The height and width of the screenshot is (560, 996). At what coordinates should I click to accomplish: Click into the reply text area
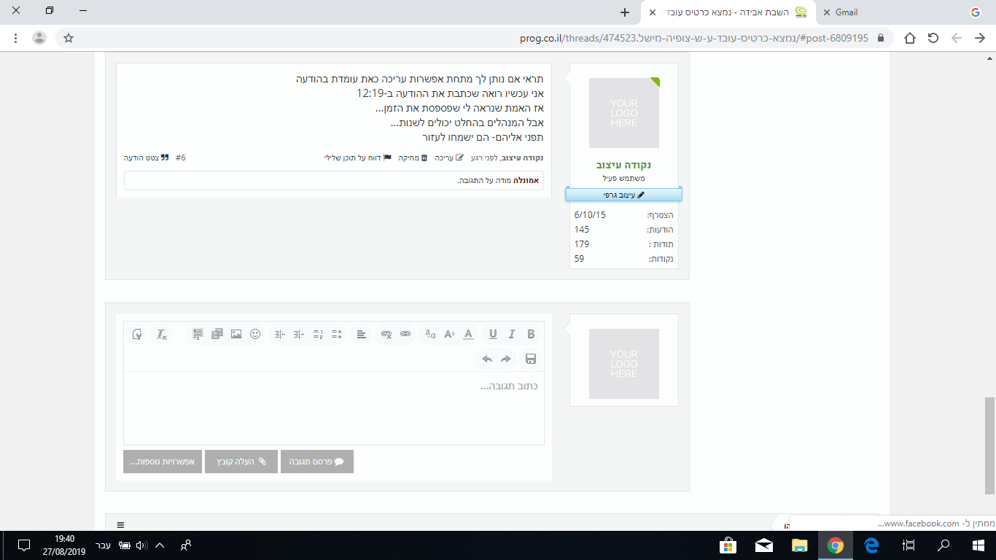coord(334,408)
